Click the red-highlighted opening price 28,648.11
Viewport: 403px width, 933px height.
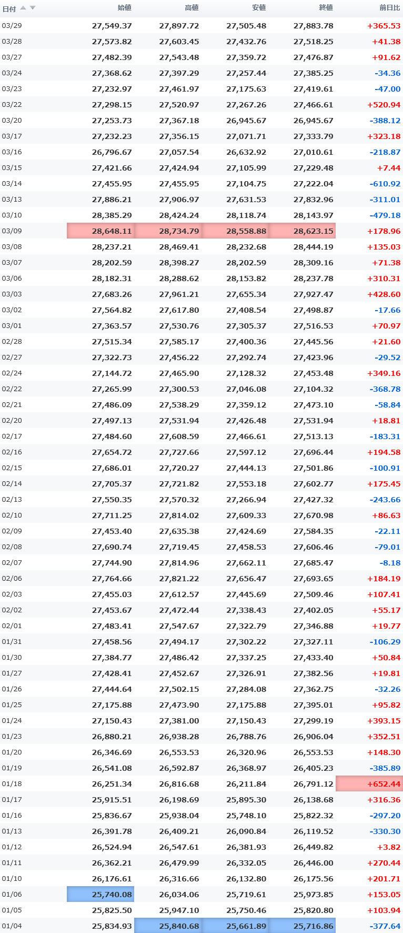[112, 231]
